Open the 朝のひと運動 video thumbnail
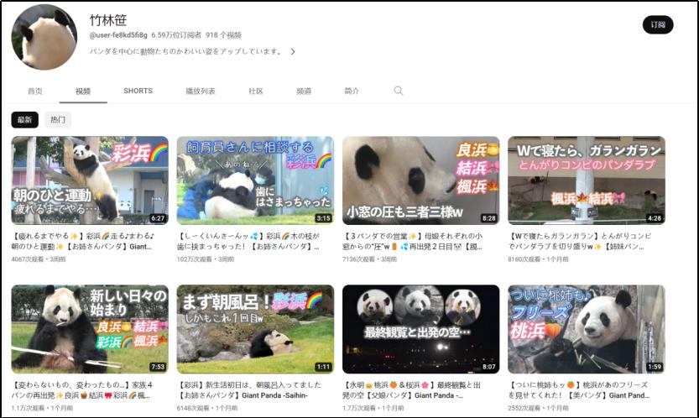Screen dimensions: 699x418 pyautogui.click(x=90, y=180)
